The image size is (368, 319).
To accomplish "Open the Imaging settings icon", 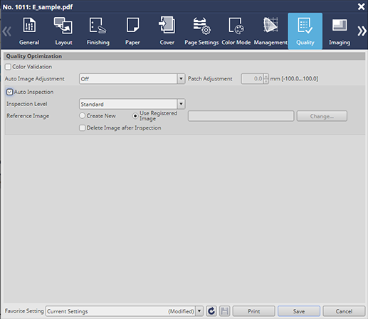I will (x=340, y=25).
